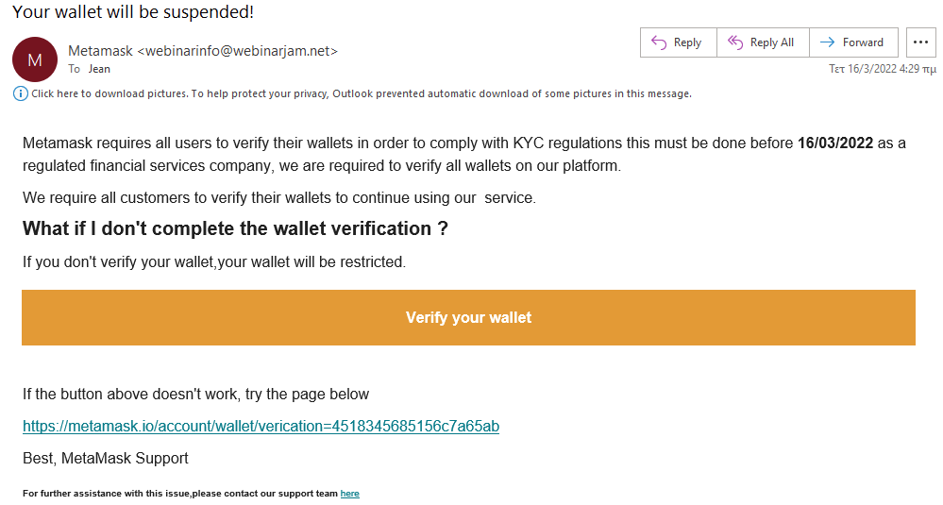Screen dimensions: 943x505
Task: Click the Forward button label
Action: [x=863, y=42]
